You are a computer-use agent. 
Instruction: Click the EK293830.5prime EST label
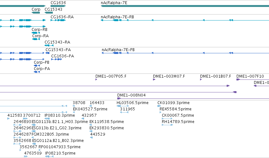pyautogui.click(x=107, y=128)
